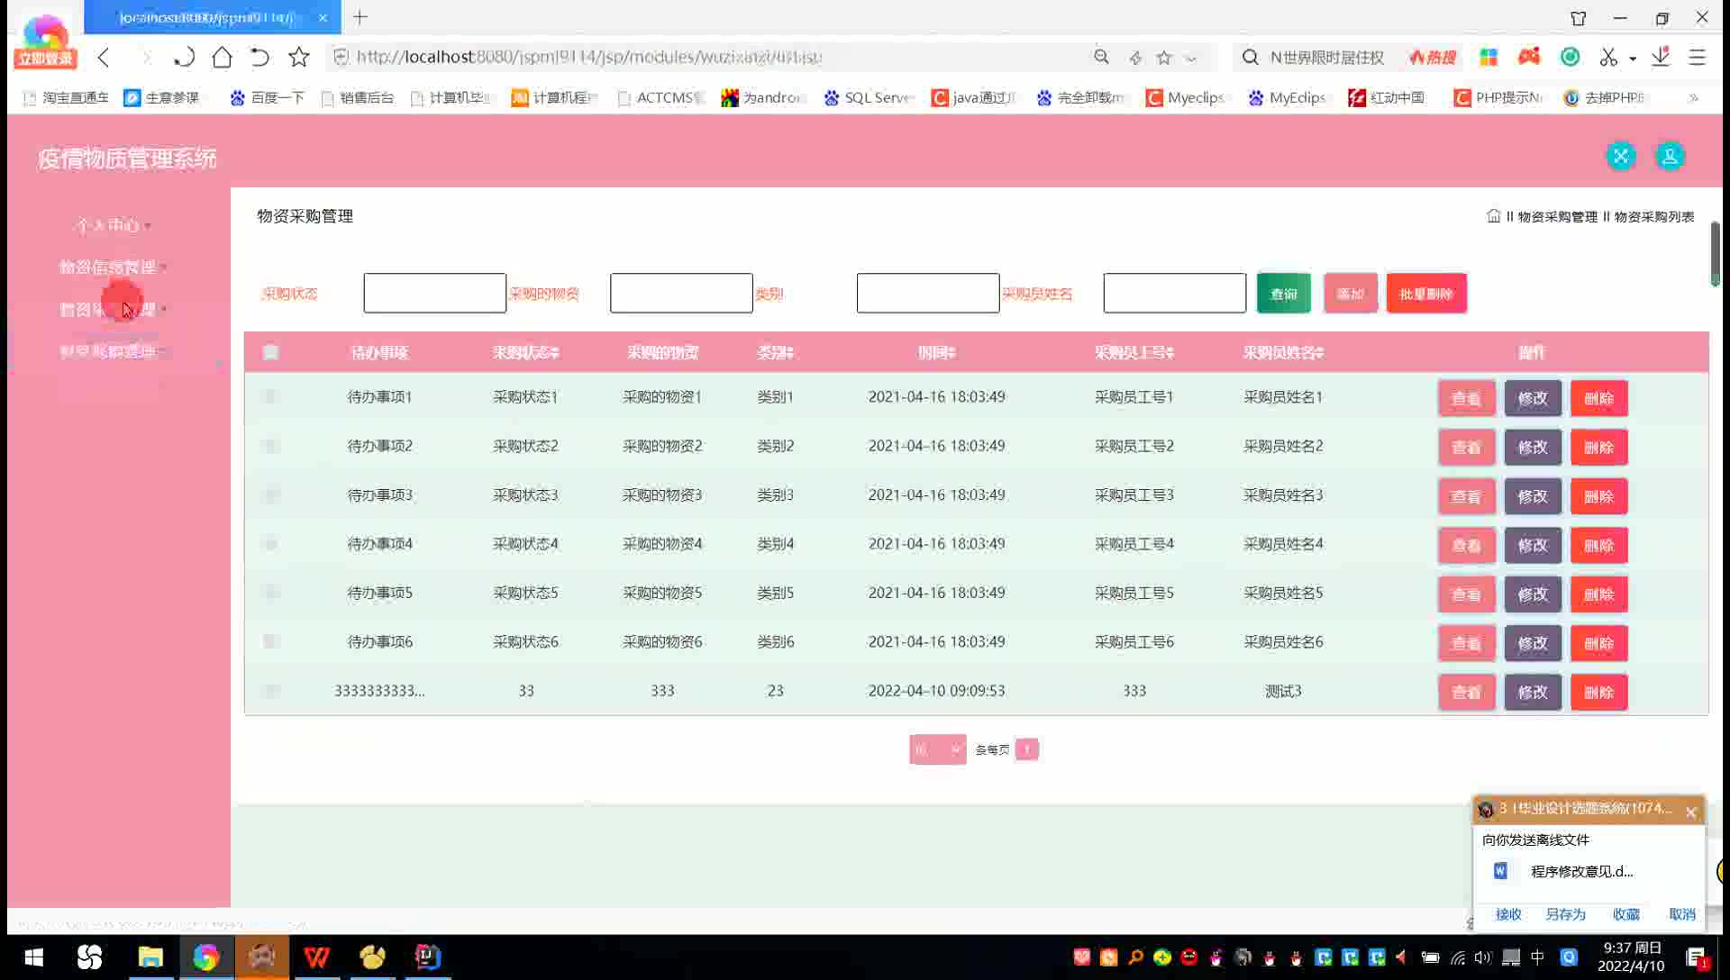Open File Explorer from taskbar
The image size is (1730, 980).
(x=150, y=957)
